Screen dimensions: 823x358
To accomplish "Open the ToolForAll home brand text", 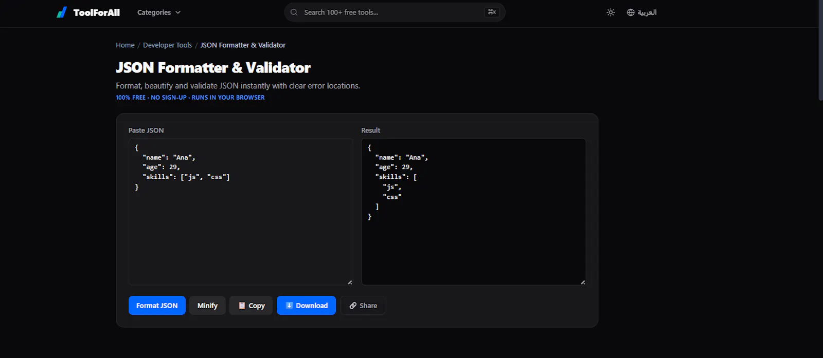I will tap(97, 12).
